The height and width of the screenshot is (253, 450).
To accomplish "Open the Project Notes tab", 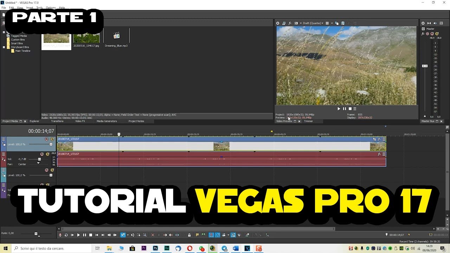I will point(136,121).
